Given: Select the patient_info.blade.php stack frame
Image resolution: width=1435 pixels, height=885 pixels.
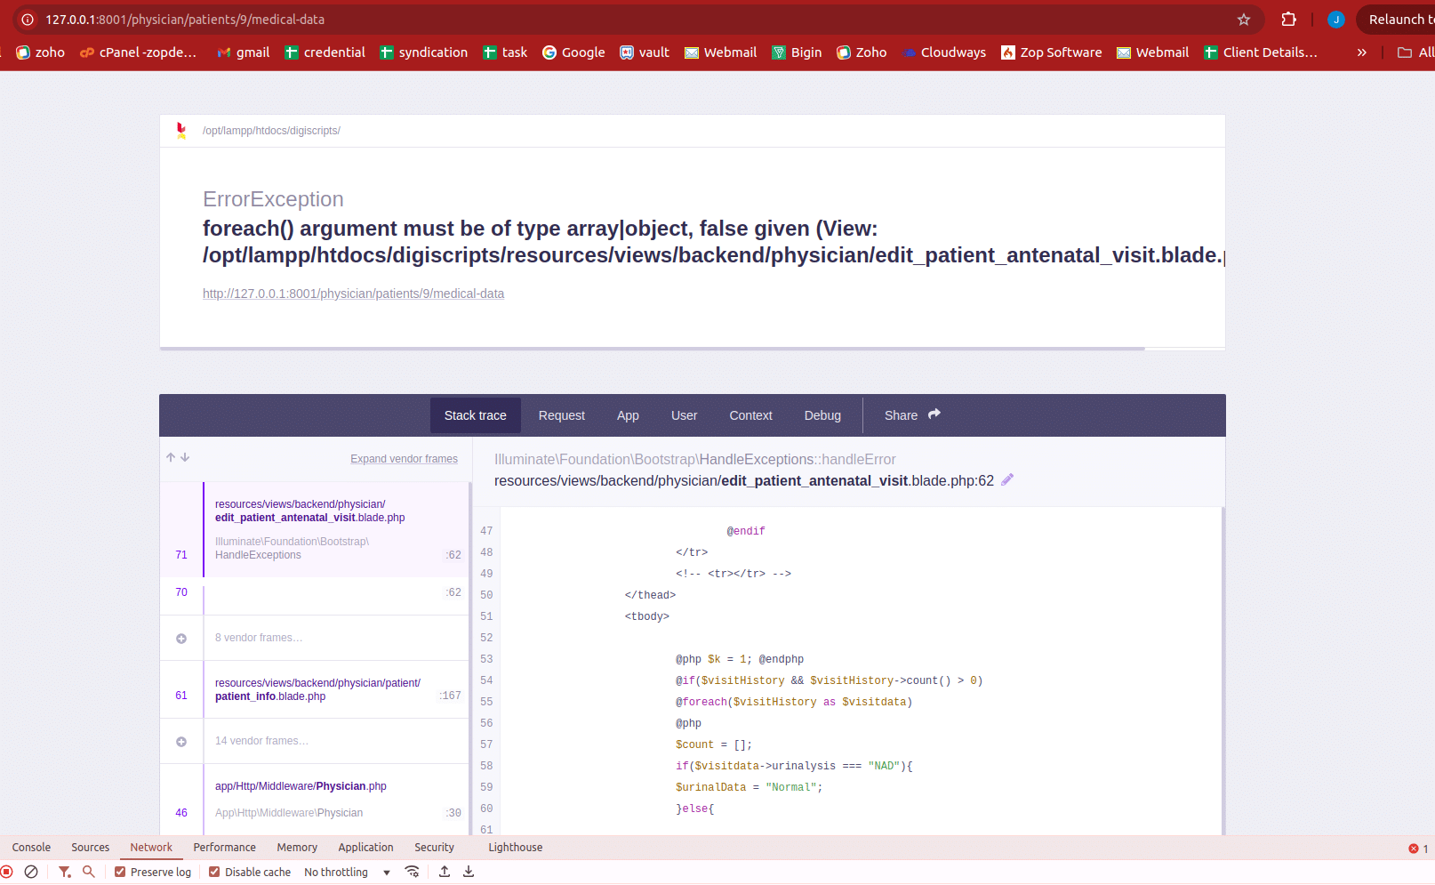Looking at the screenshot, I should (317, 690).
